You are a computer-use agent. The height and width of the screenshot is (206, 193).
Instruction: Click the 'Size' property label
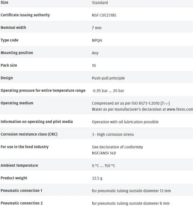point(5,2)
